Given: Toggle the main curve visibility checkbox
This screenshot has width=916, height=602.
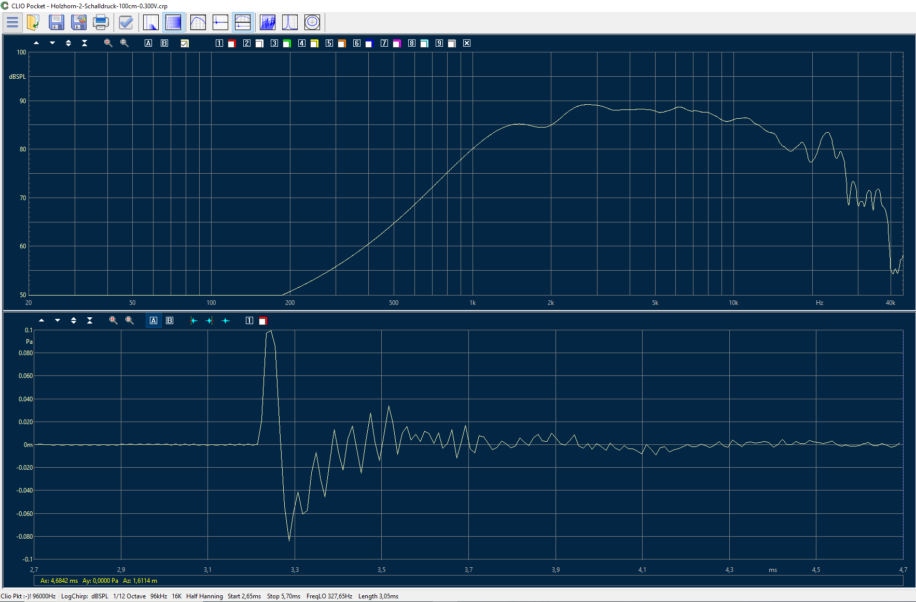Looking at the screenshot, I should pos(184,44).
